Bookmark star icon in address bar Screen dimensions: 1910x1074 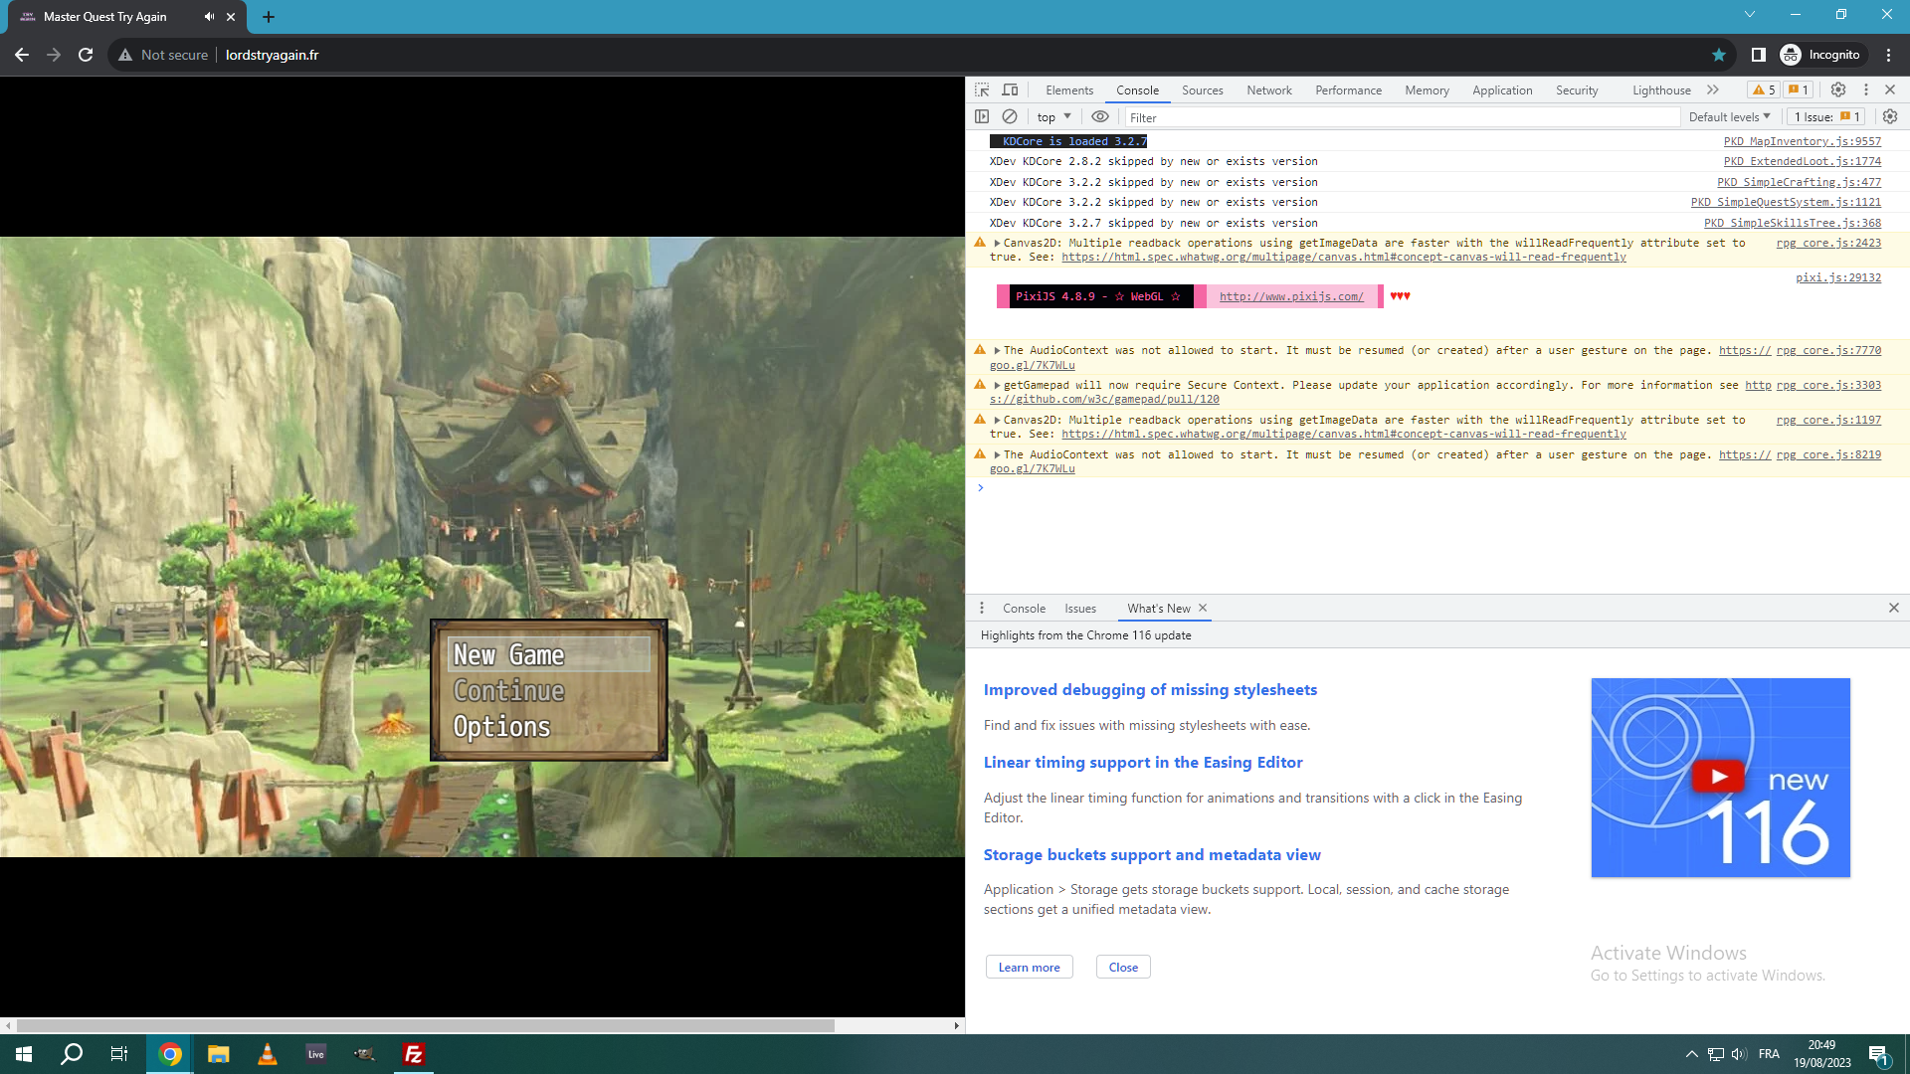[1719, 55]
